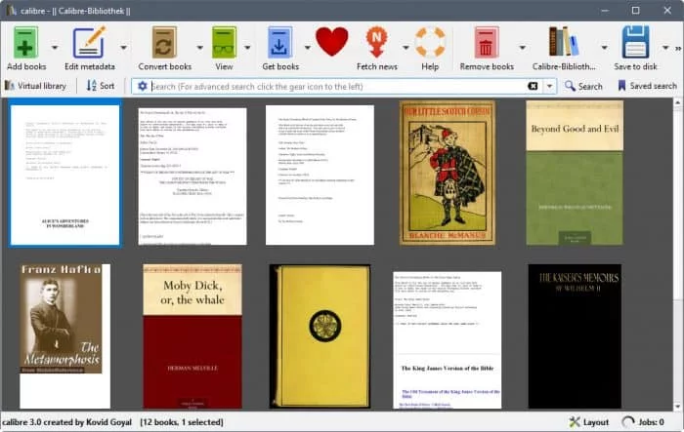This screenshot has width=684, height=432.
Task: Click inside the search text field
Action: tap(332, 86)
